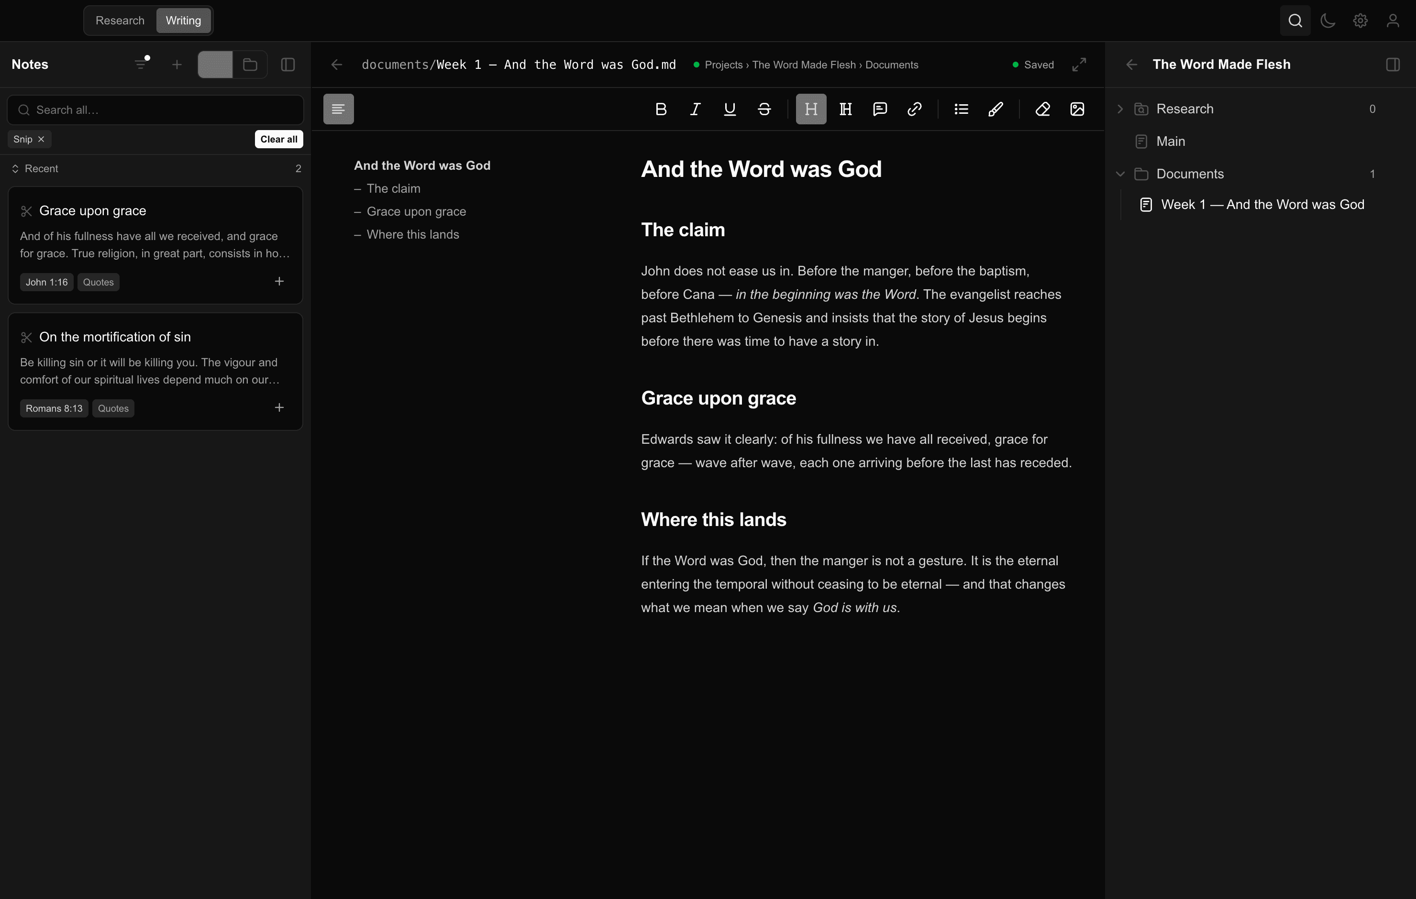
Task: Insert a link using the chain icon
Action: pyautogui.click(x=914, y=109)
